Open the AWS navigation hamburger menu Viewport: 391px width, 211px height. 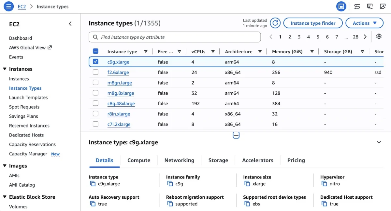(x=8, y=6)
